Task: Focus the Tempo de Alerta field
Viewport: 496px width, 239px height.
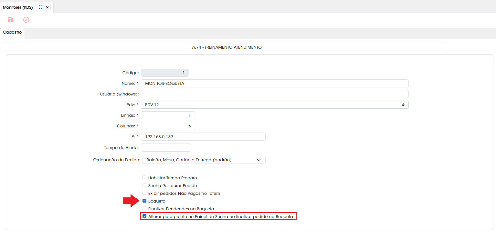Action: point(166,147)
